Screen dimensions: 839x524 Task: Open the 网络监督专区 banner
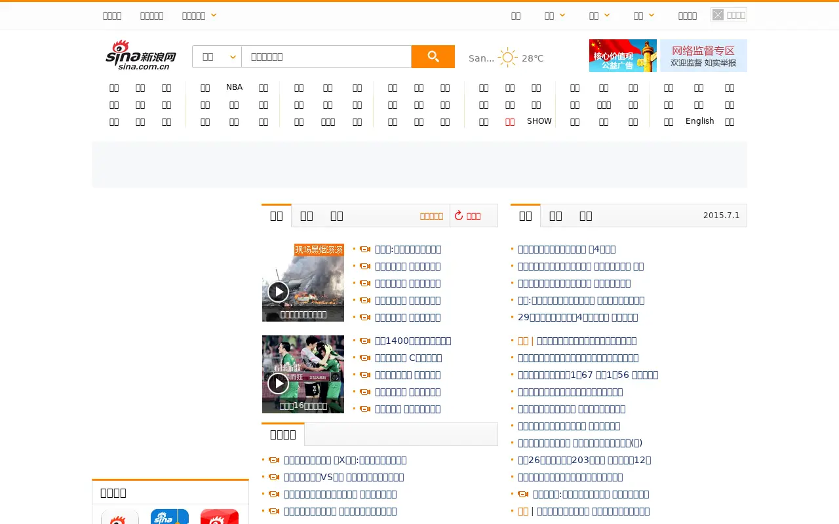(703, 56)
